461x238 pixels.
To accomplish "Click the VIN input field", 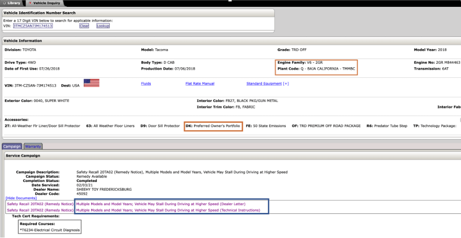I will 33,26.
